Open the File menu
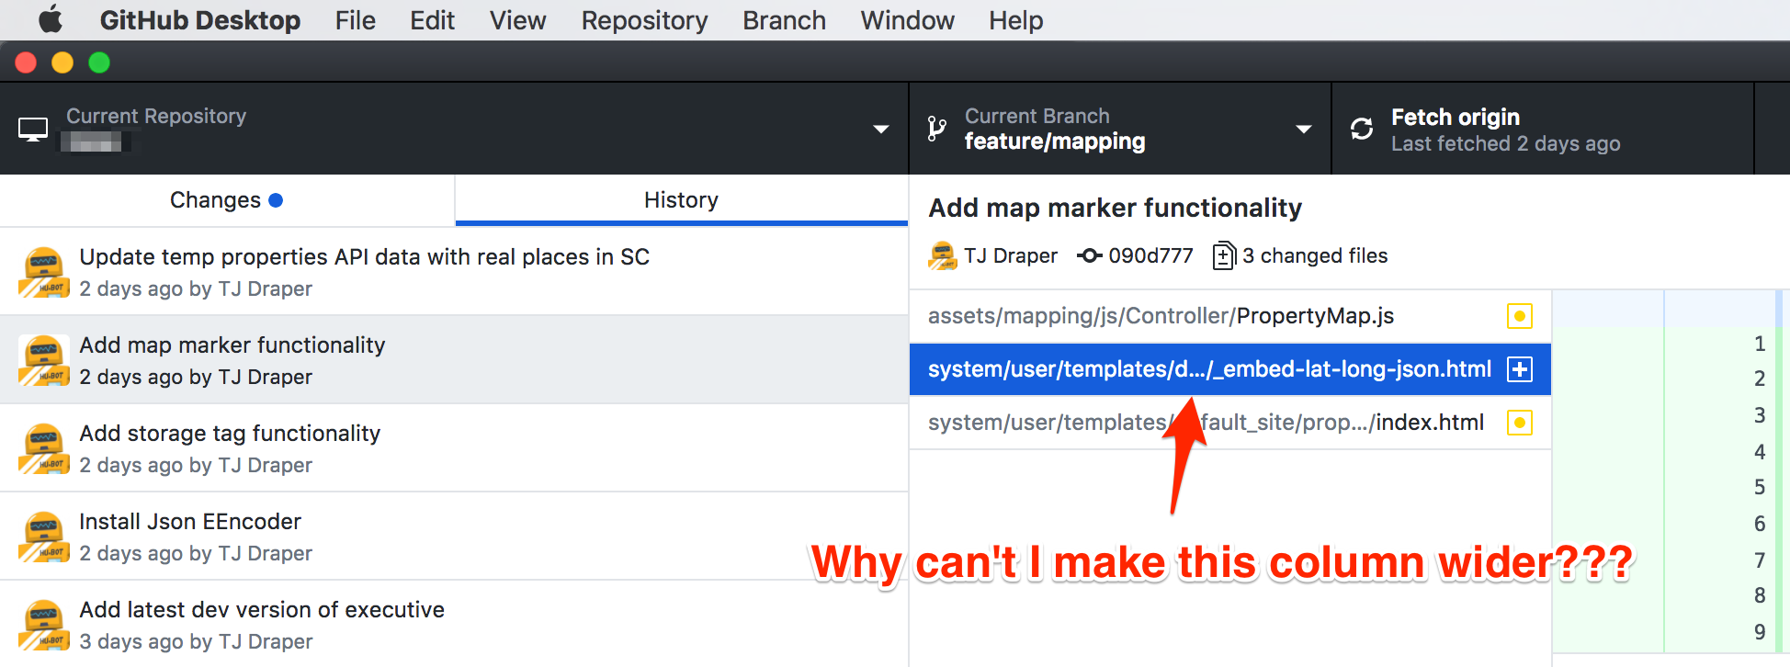 355,20
